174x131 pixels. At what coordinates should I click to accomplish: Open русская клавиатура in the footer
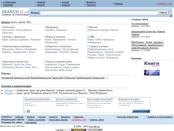[x=128, y=117]
